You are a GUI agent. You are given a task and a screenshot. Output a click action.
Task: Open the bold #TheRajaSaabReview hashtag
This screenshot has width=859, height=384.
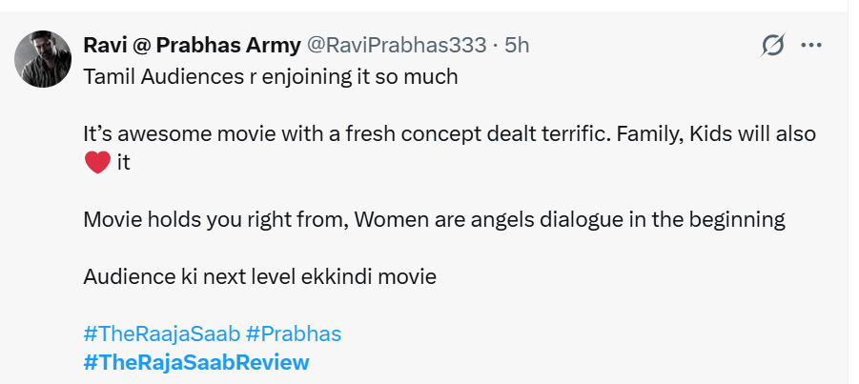click(196, 362)
